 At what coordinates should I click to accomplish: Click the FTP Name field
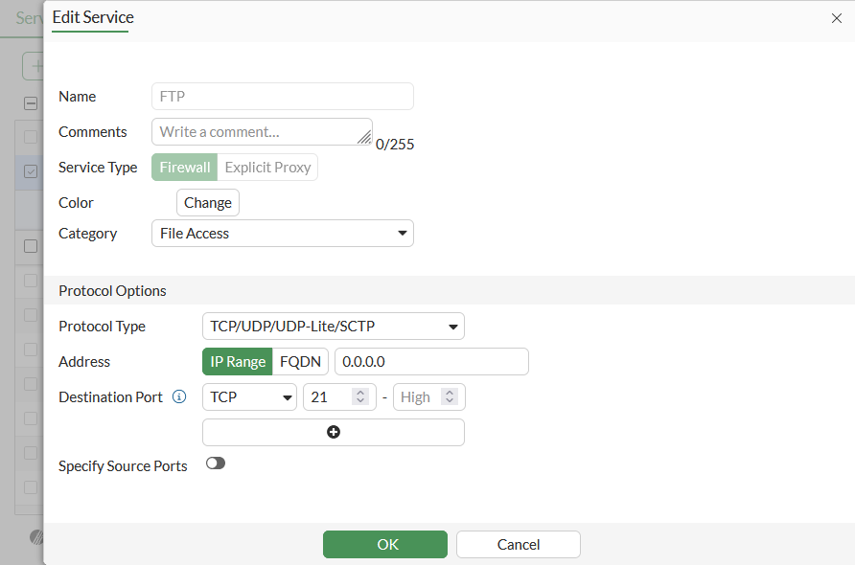tap(283, 97)
